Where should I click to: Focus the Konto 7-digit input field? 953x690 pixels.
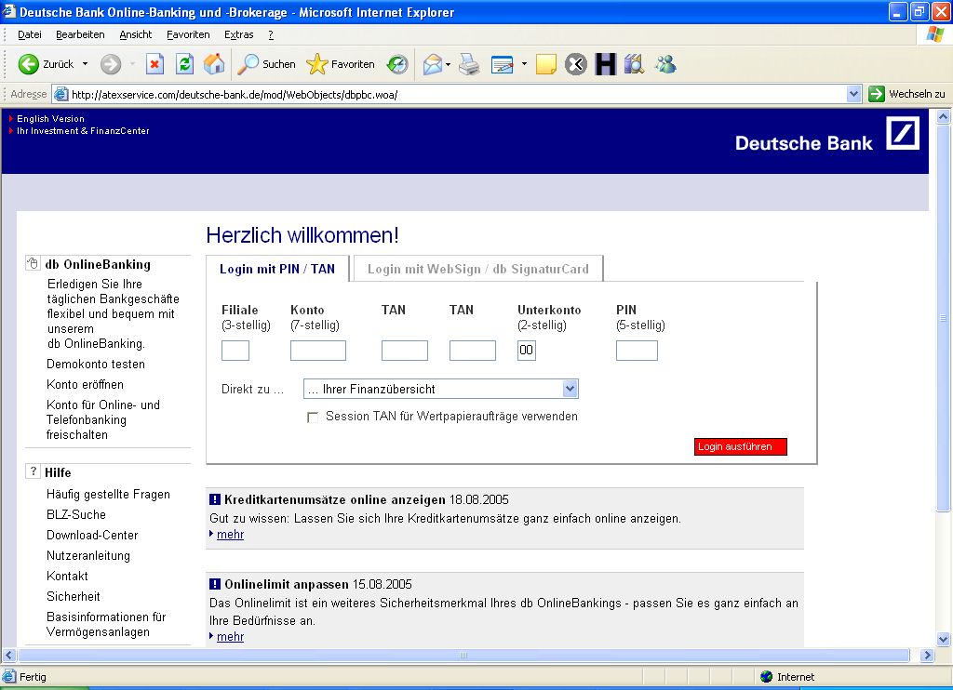(x=318, y=351)
